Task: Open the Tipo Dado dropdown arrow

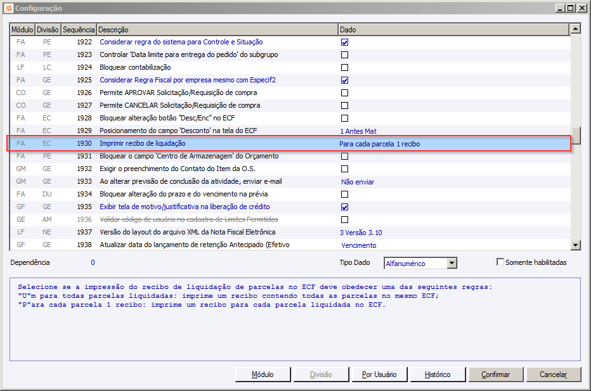Action: (452, 263)
